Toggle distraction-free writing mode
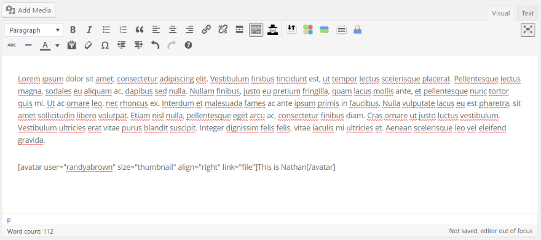 tap(527, 30)
